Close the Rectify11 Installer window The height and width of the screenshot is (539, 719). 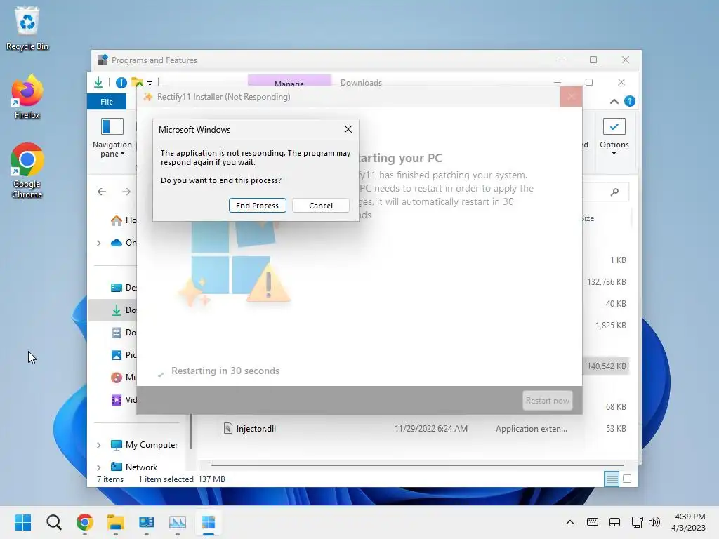click(x=571, y=97)
